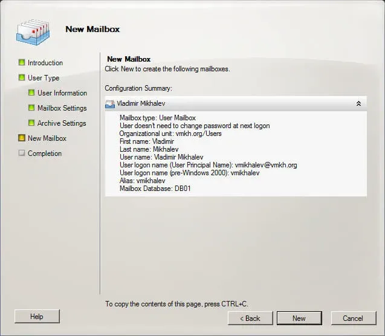This screenshot has height=336, width=385.
Task: Click the 'Mailbox Database: DB01' line
Action: (x=155, y=189)
